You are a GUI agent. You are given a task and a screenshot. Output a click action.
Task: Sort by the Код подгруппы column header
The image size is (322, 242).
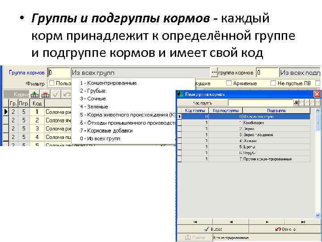[x=226, y=111]
